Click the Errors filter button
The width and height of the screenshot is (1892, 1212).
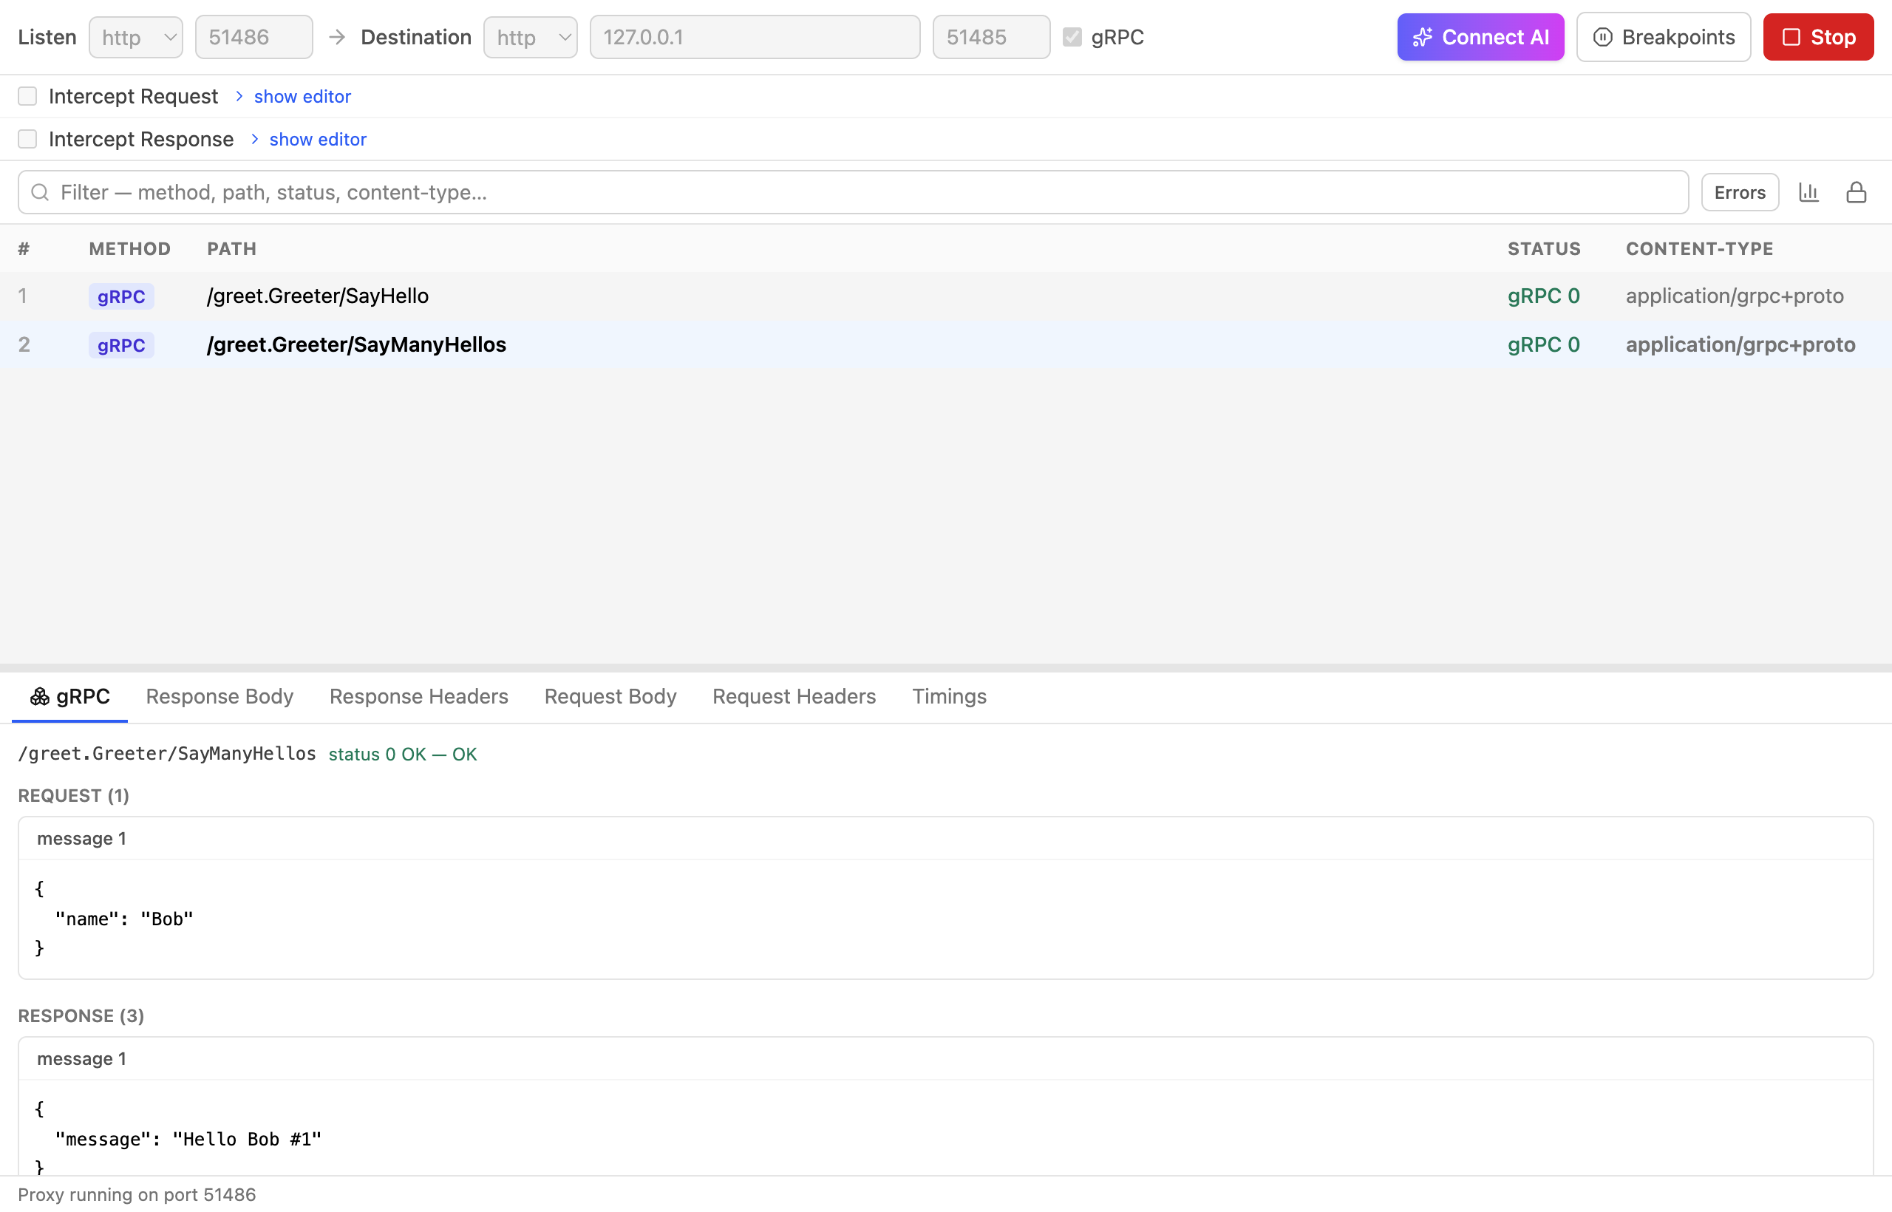tap(1739, 192)
